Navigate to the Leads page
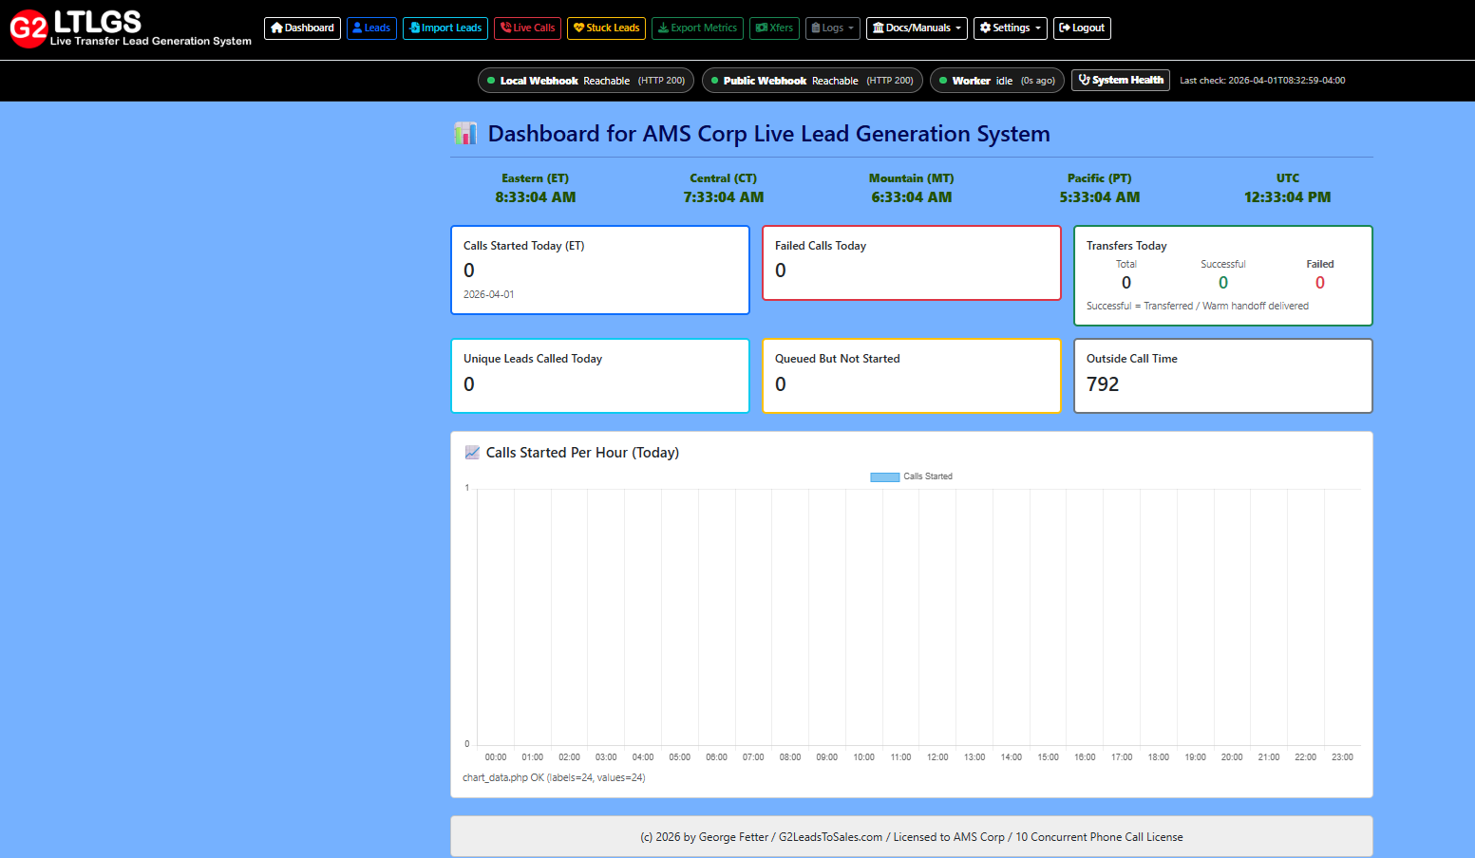The width and height of the screenshot is (1475, 858). [371, 28]
